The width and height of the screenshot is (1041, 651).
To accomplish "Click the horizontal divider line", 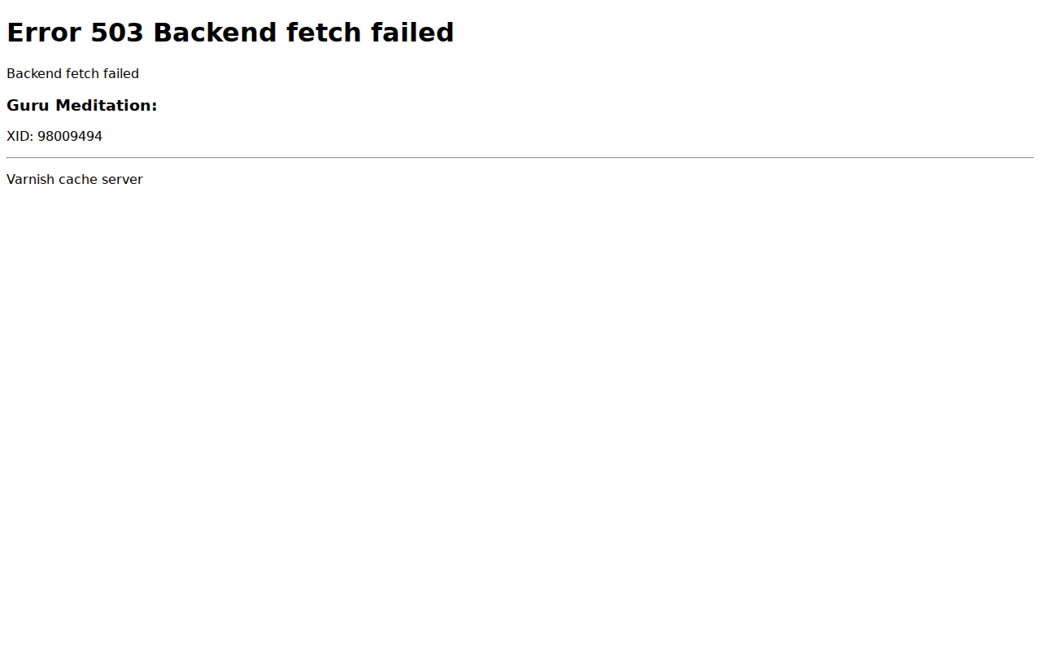I will point(520,157).
